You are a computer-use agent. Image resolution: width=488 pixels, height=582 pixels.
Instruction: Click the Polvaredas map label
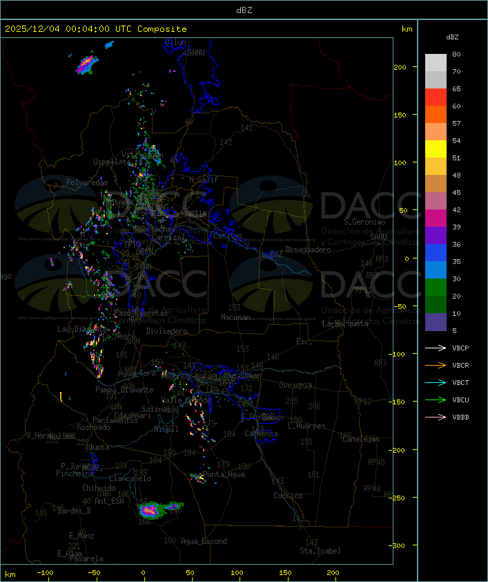(87, 182)
